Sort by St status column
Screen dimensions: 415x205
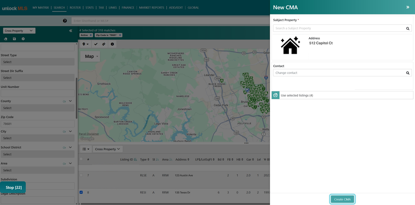(157, 160)
